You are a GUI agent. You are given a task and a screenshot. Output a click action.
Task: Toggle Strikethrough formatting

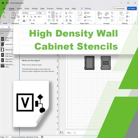(35, 17)
